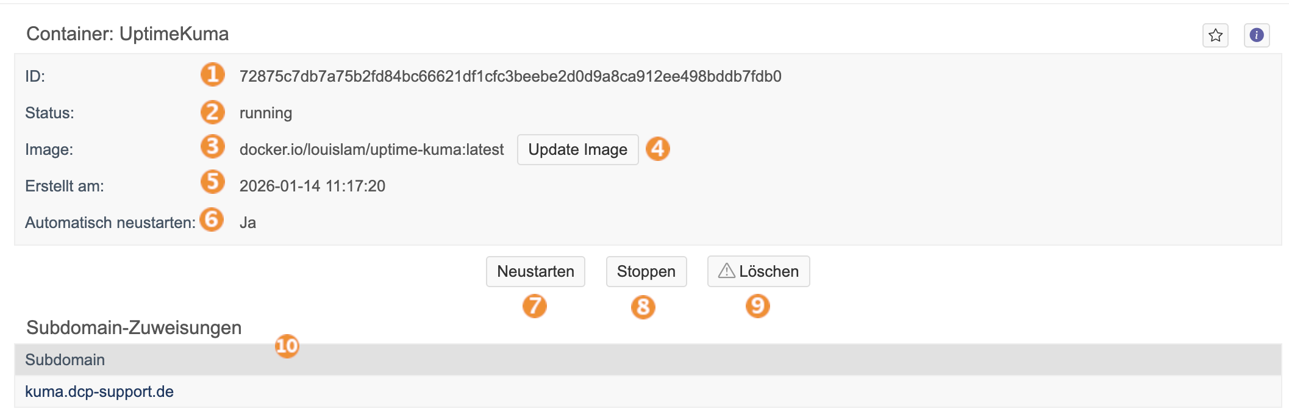Screen dimensions: 1289x417
Task: Open the kuma.dcp-support.de subdomain link
Action: (99, 393)
